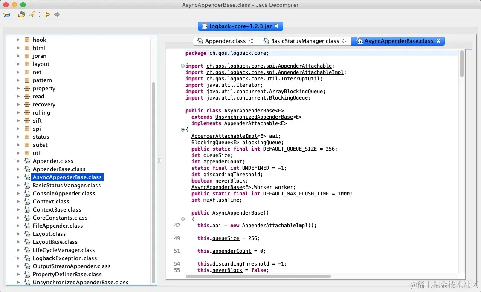The image size is (481, 292).
Task: Click the status package icon
Action: click(27, 137)
